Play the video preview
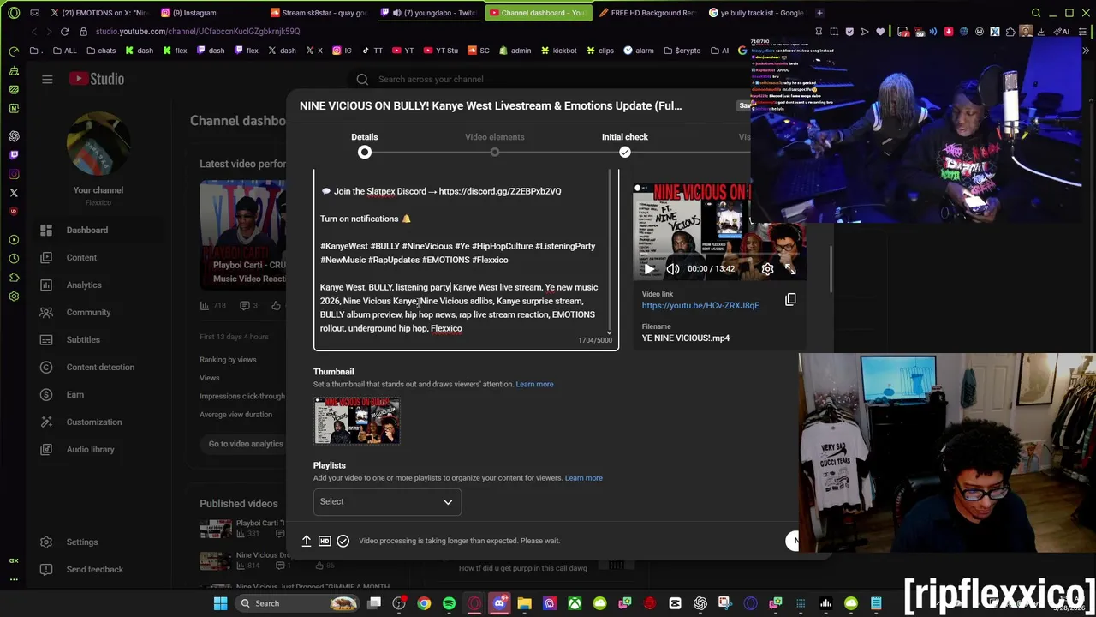 coord(649,269)
